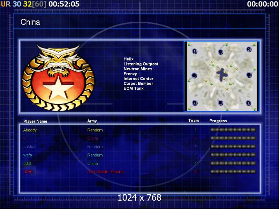Click SARI's loading progress bar
279x209 pixels.
(x=233, y=171)
